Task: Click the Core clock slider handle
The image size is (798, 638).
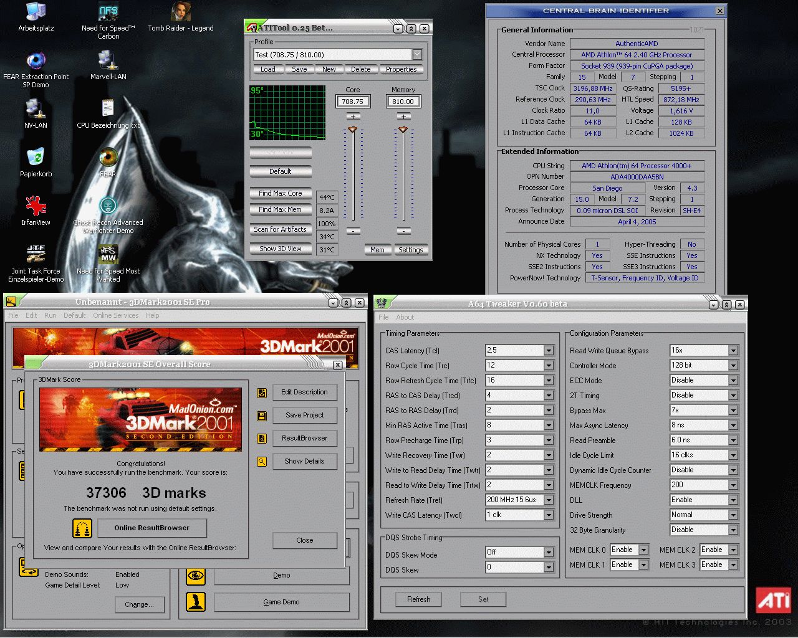Action: [353, 130]
